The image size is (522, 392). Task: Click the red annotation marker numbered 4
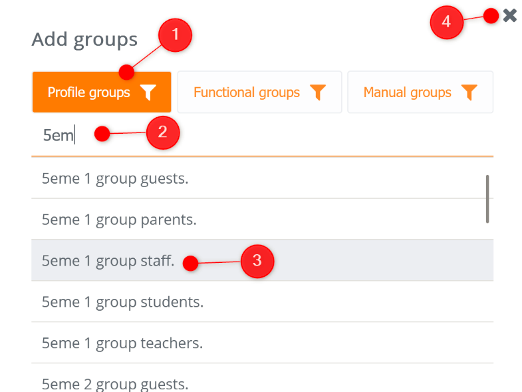click(x=446, y=22)
